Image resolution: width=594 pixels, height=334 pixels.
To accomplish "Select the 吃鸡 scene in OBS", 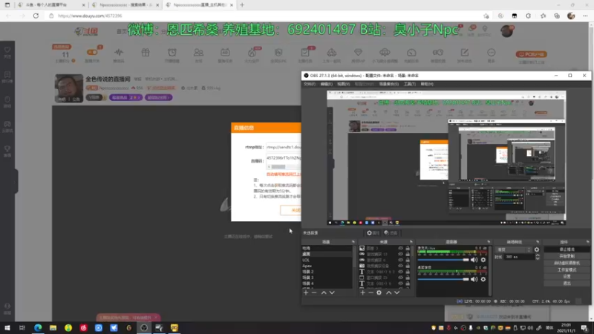I will tap(327, 249).
